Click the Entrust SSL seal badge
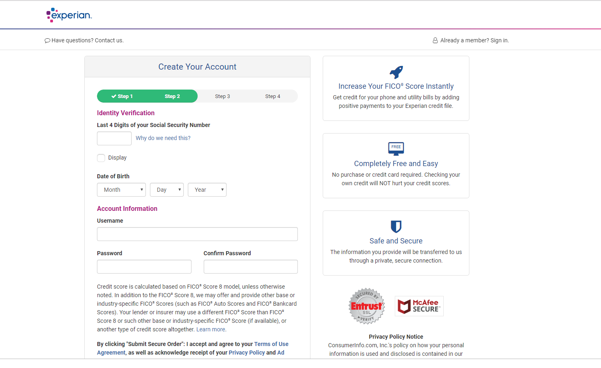601x368 pixels. [367, 306]
